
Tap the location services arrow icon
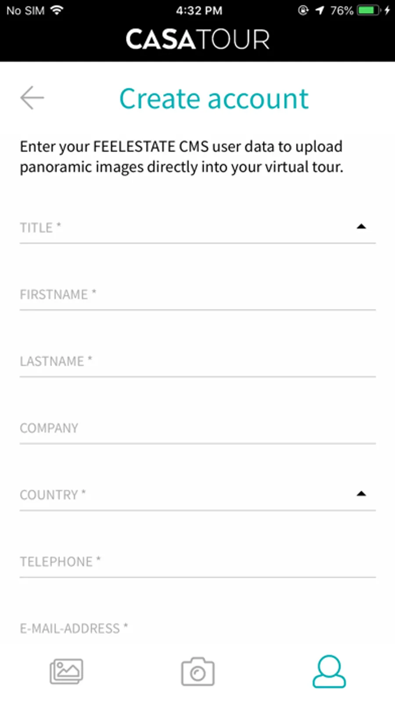320,10
